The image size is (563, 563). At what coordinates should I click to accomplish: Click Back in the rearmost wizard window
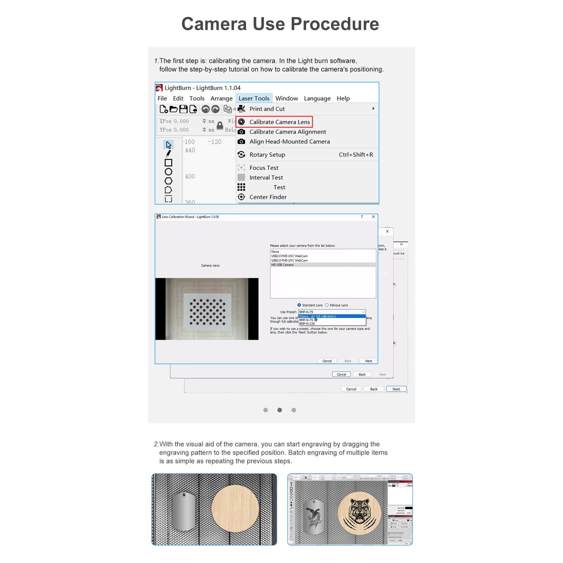(374, 389)
